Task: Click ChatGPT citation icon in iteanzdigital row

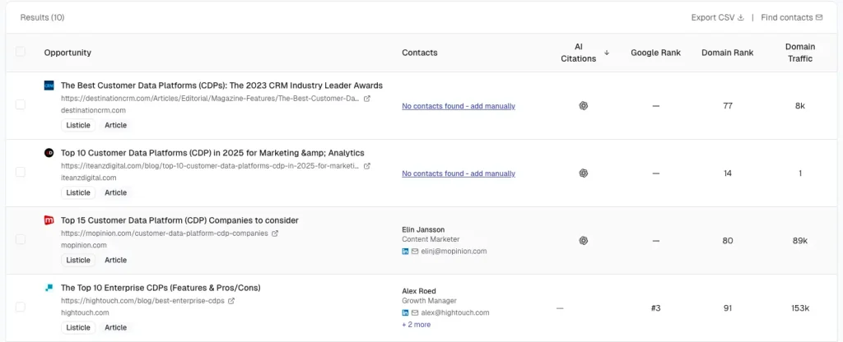Action: coord(584,173)
